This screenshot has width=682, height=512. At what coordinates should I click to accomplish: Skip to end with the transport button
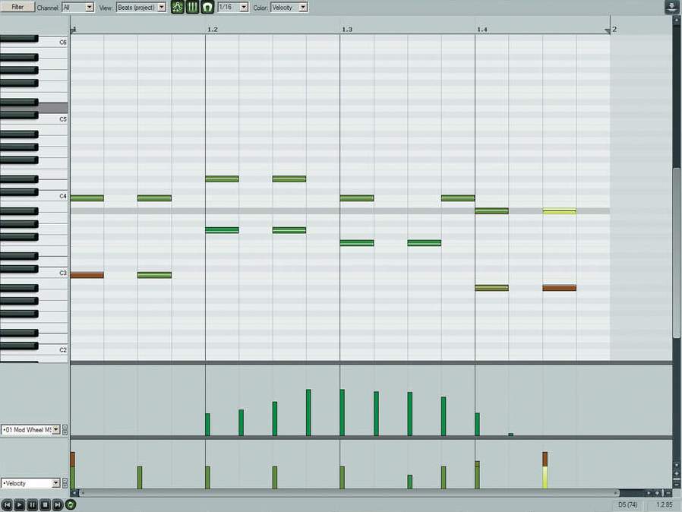(58, 505)
